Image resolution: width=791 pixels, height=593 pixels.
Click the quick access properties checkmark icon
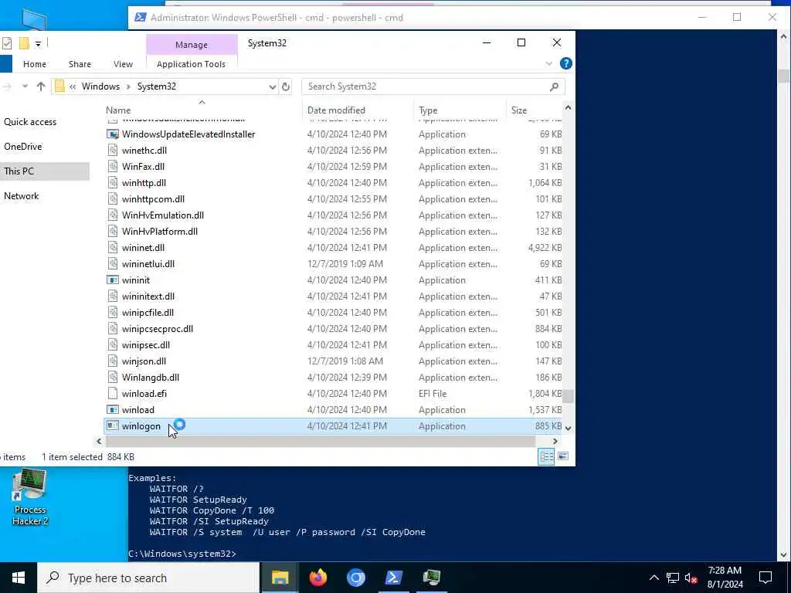[7, 44]
